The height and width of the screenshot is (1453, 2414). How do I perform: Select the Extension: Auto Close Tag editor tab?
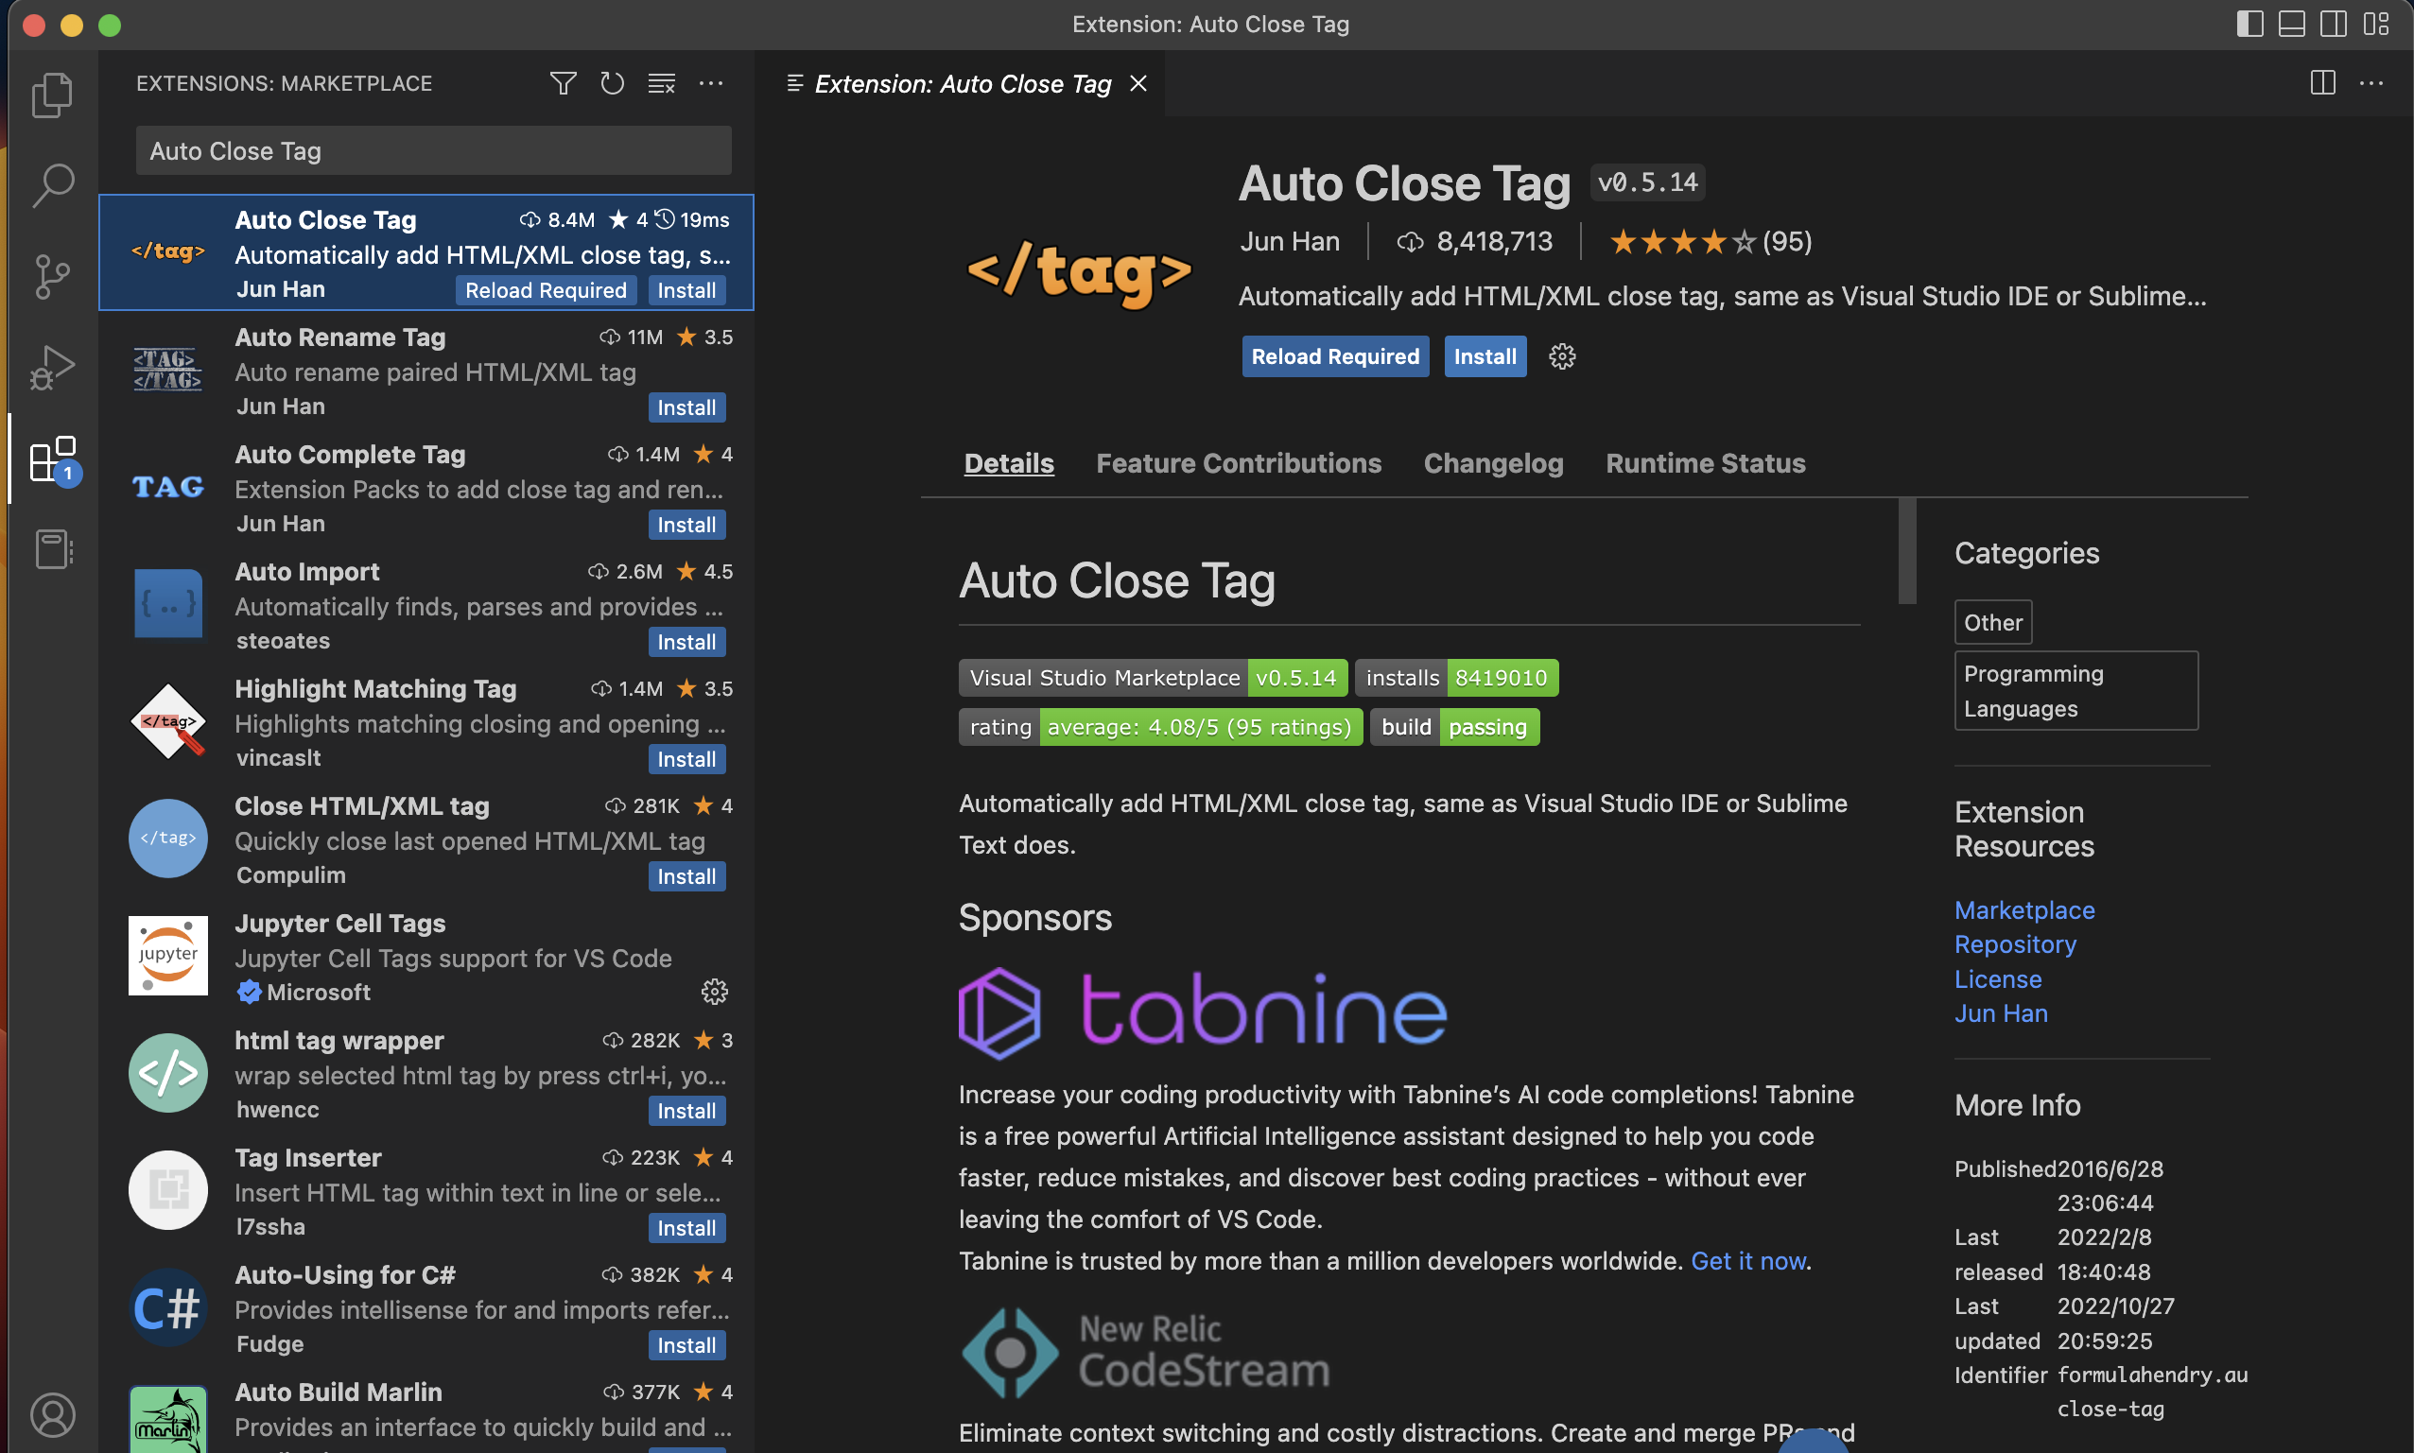click(962, 84)
